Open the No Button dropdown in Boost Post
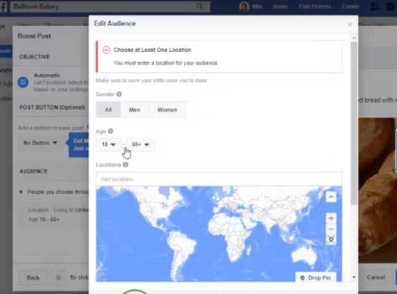This screenshot has width=397, height=294. [40, 143]
